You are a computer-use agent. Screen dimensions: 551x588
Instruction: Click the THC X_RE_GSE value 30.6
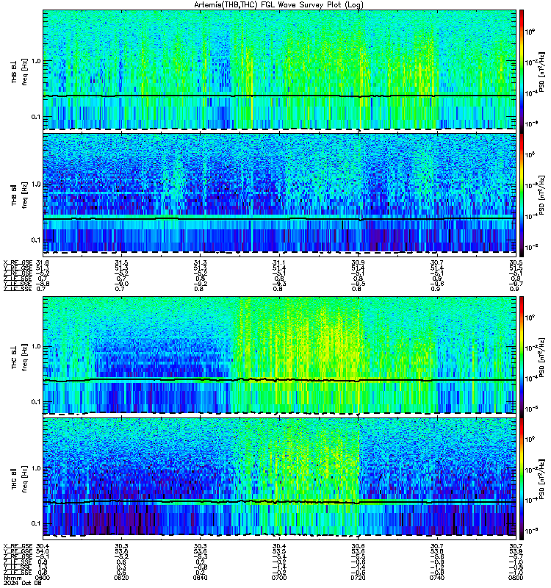(358, 546)
